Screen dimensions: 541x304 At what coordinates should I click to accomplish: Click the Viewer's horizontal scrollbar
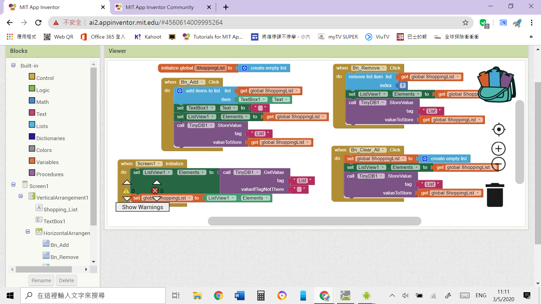[x=314, y=221]
